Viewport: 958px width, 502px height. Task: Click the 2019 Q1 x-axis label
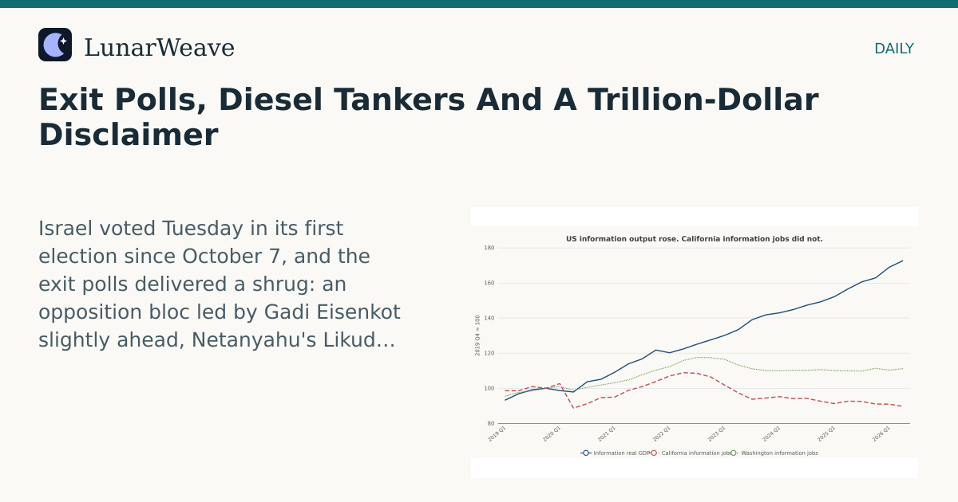pos(497,433)
